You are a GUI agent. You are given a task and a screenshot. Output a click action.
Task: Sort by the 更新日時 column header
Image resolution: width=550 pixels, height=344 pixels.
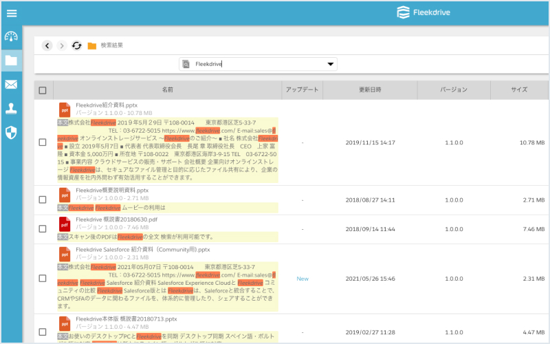tap(370, 90)
